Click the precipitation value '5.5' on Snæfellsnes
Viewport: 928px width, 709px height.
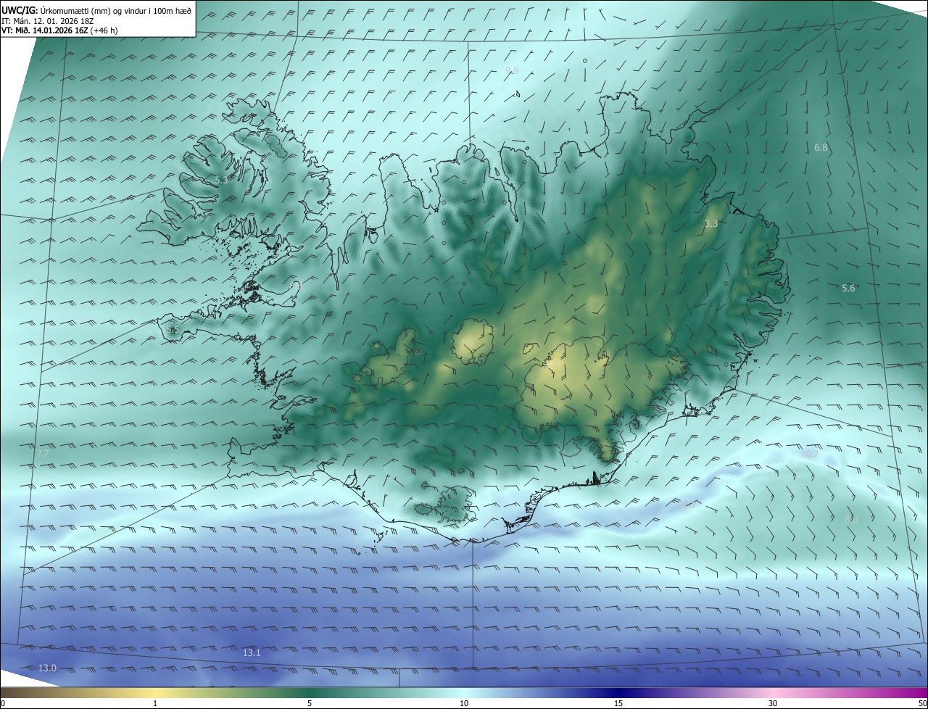(x=173, y=330)
